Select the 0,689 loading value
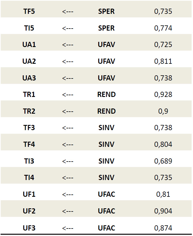 pos(163,161)
